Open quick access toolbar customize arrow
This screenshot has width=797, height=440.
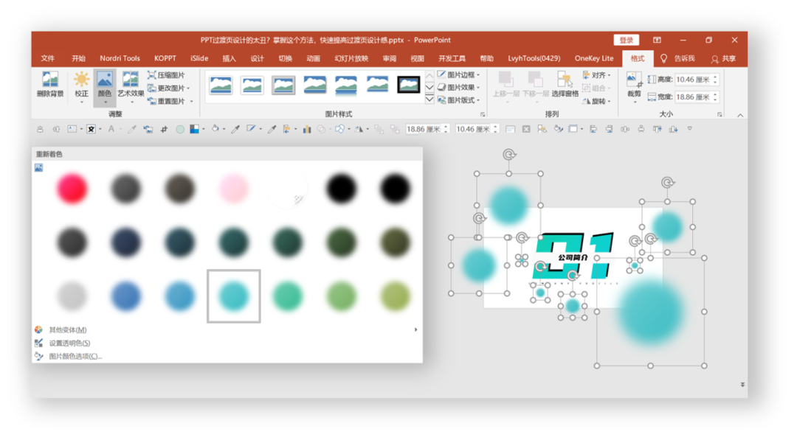point(690,129)
